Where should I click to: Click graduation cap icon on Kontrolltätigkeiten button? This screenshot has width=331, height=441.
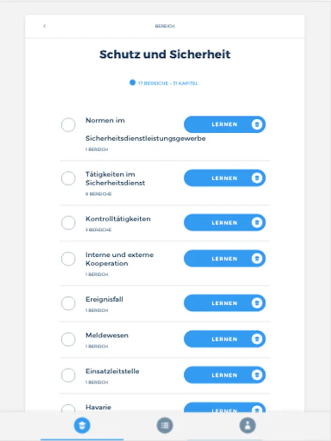256,223
